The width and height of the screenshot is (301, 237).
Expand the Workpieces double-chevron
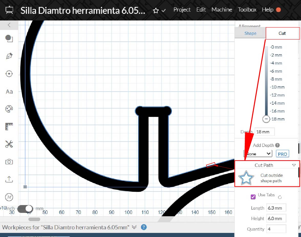134,228
